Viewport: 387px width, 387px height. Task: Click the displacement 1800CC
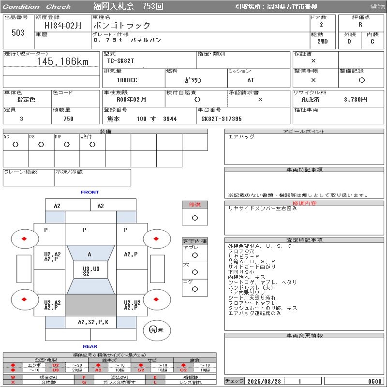pyautogui.click(x=127, y=80)
